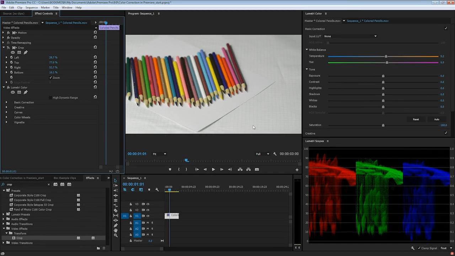Expand Lumetri Presets folder
Image resolution: width=455 pixels, height=256 pixels.
click(4, 214)
